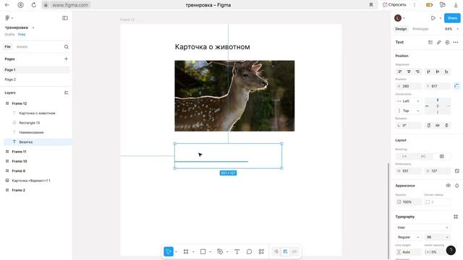Open Frame tool options dropdown arrow
Viewport: 463px width, 260px height.
pyautogui.click(x=193, y=252)
